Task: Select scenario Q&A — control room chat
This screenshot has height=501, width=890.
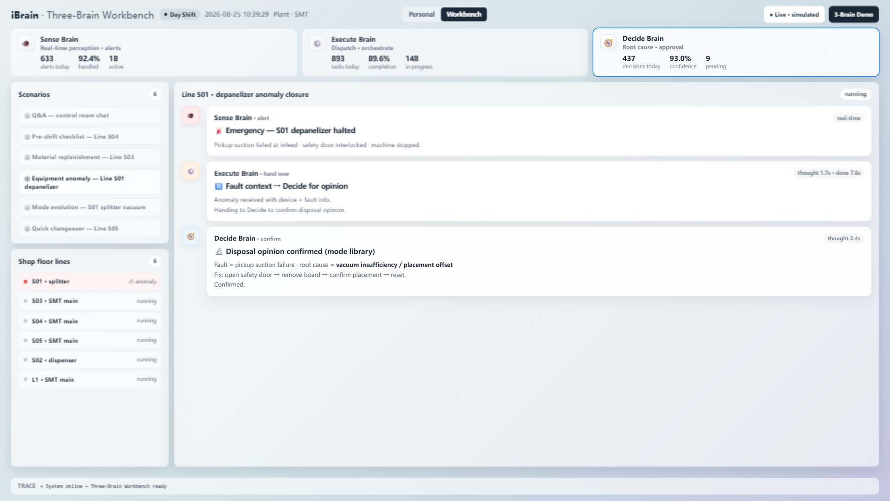Action: [x=89, y=115]
